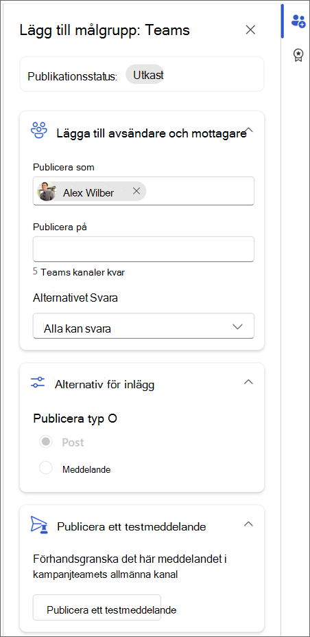Viewport: 310px width, 637px height.
Task: Click the Alex Wilber name chip
Action: coord(91,191)
